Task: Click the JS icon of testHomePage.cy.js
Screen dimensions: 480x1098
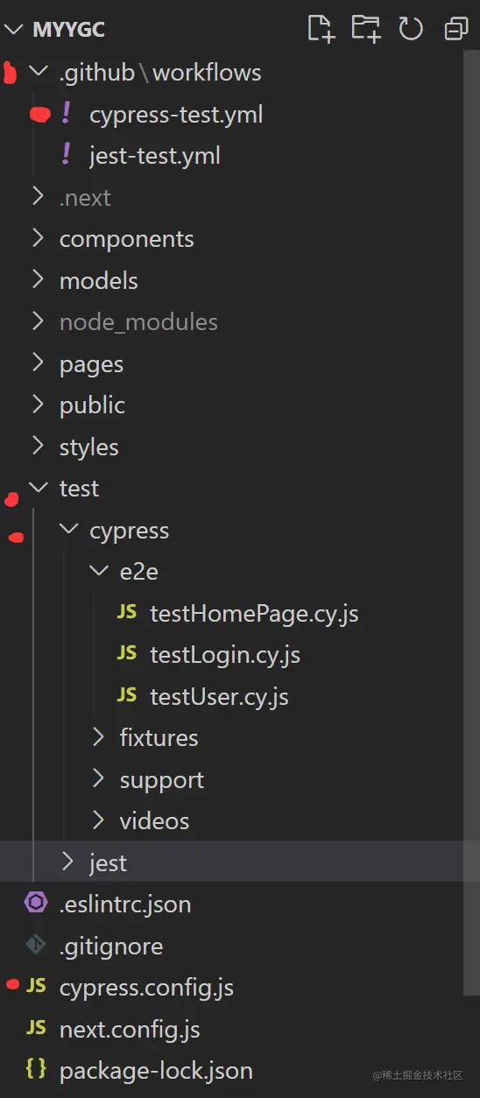Action: pyautogui.click(x=127, y=612)
